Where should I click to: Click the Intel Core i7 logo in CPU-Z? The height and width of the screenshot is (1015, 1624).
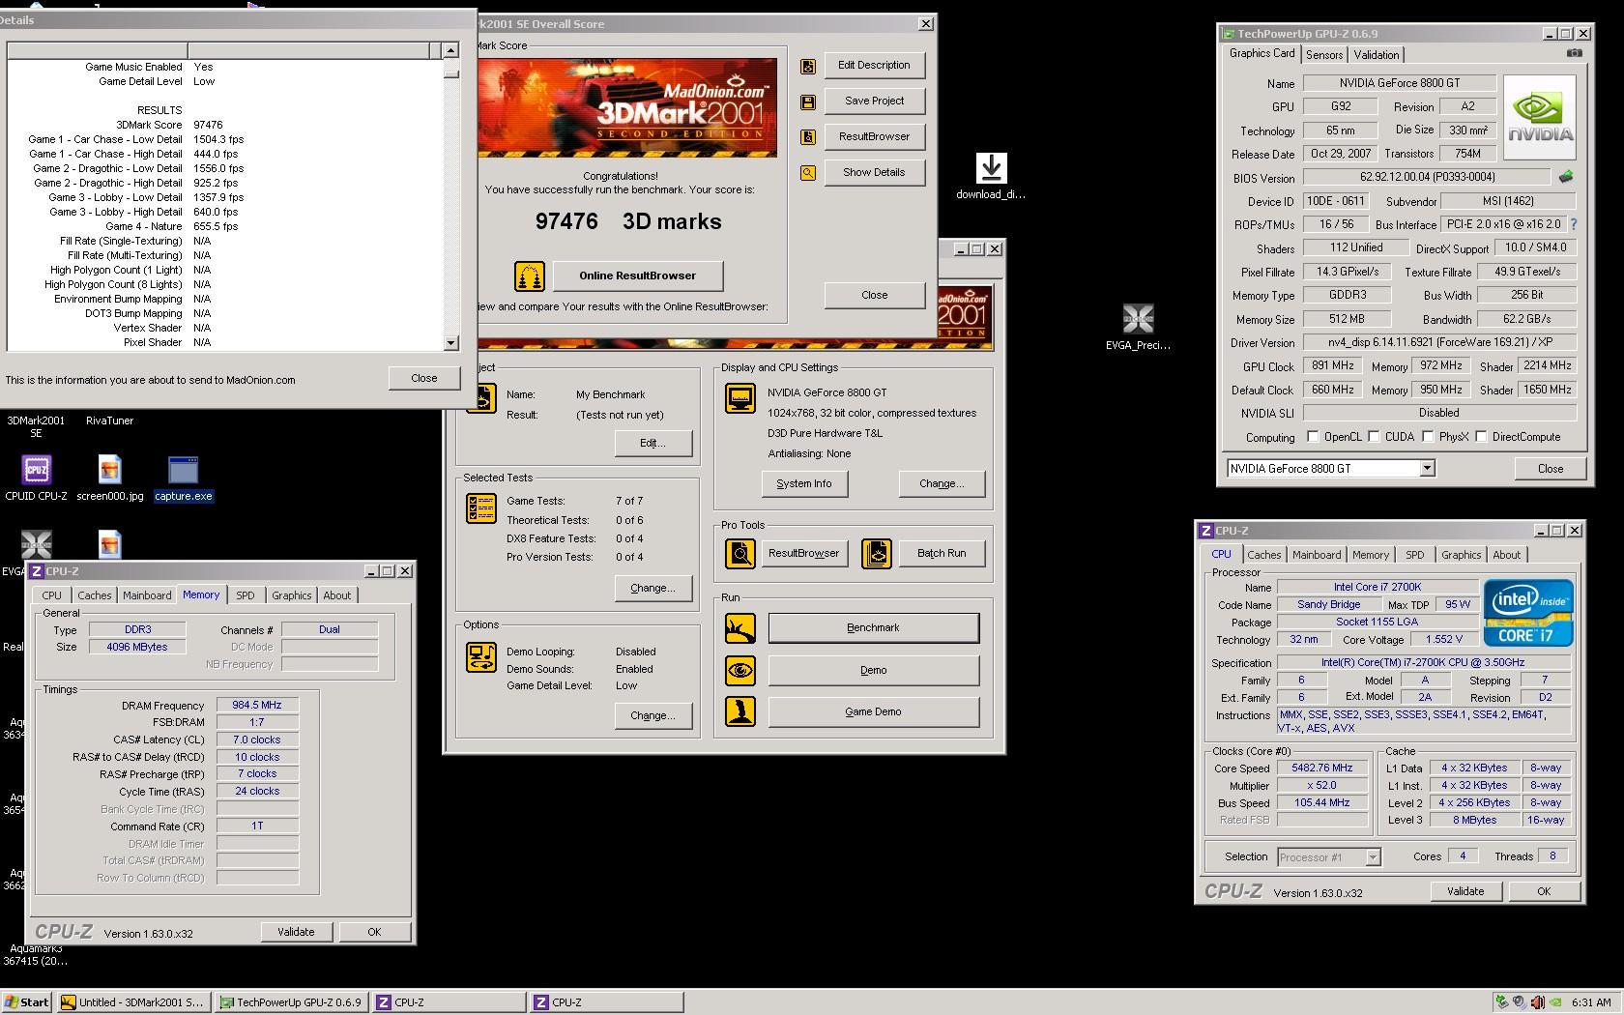[1528, 613]
